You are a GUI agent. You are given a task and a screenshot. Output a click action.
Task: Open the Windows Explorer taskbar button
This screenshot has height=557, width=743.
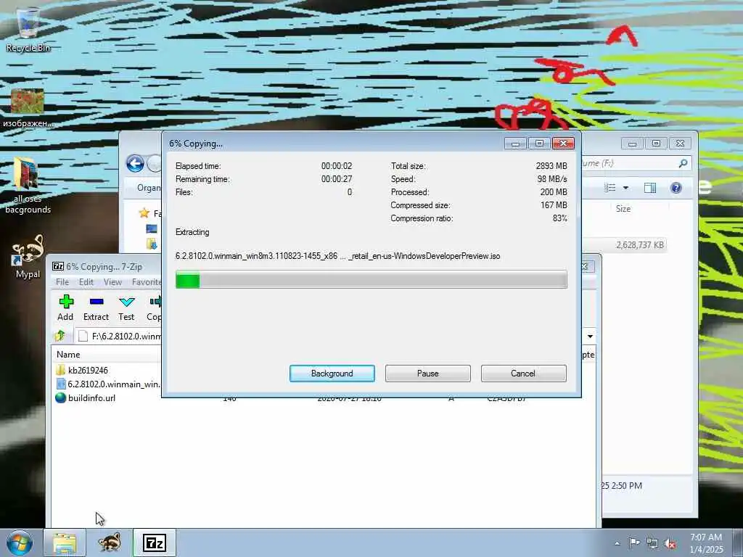65,542
